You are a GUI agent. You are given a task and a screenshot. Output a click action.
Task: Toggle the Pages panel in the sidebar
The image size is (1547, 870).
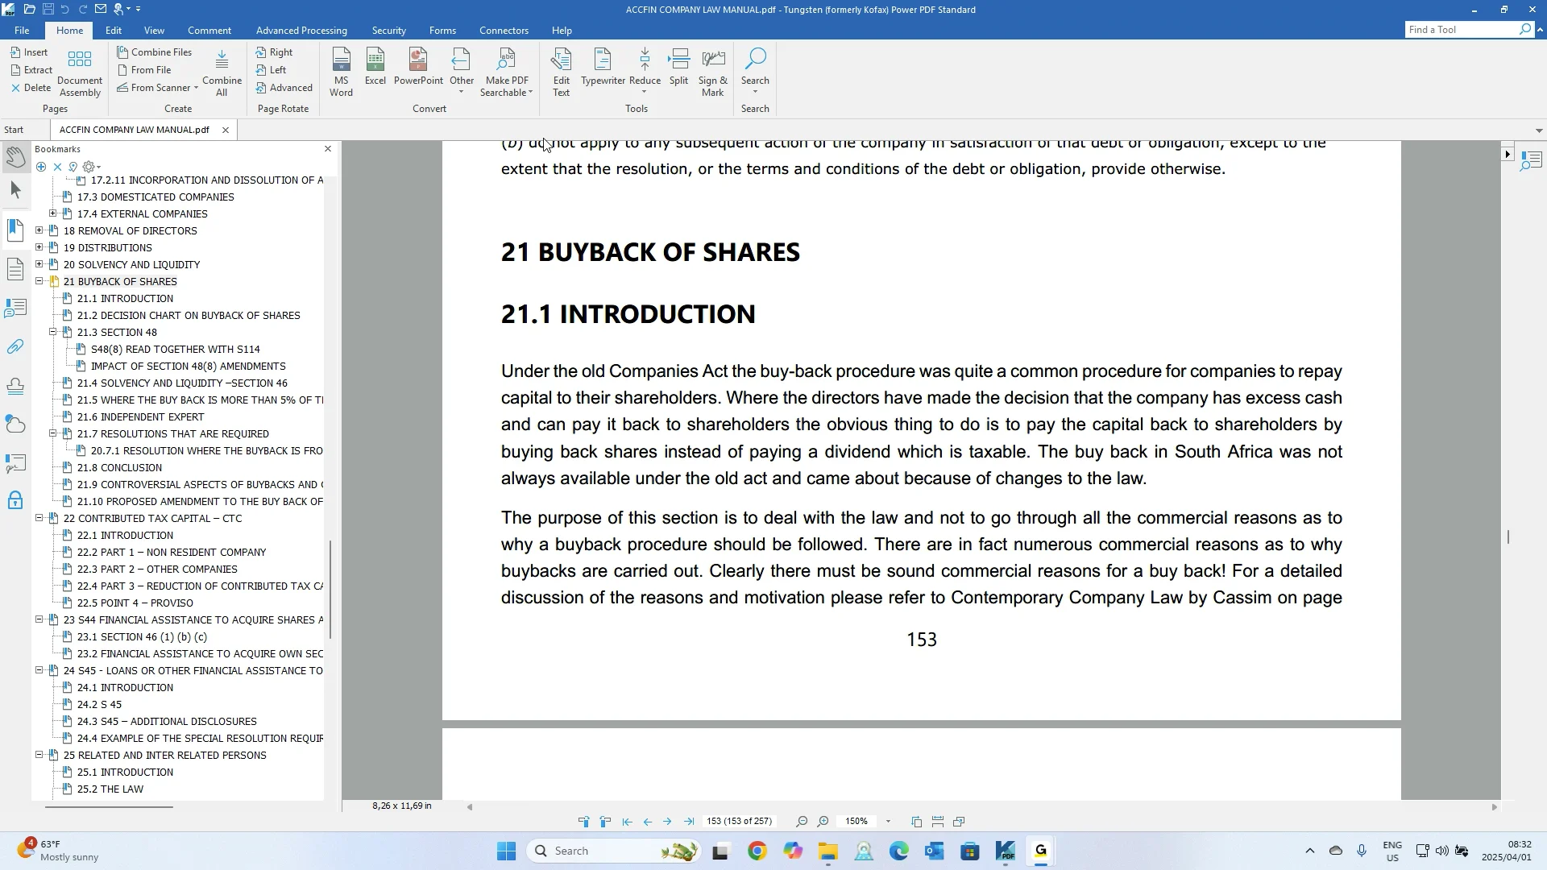(16, 268)
